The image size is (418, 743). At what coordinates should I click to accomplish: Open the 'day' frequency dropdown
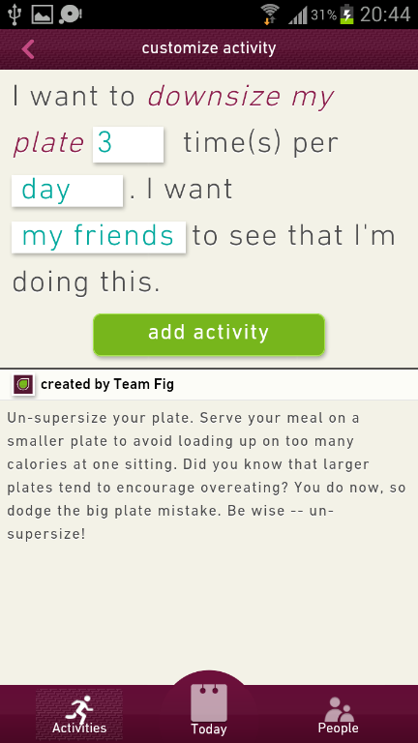pyautogui.click(x=68, y=191)
